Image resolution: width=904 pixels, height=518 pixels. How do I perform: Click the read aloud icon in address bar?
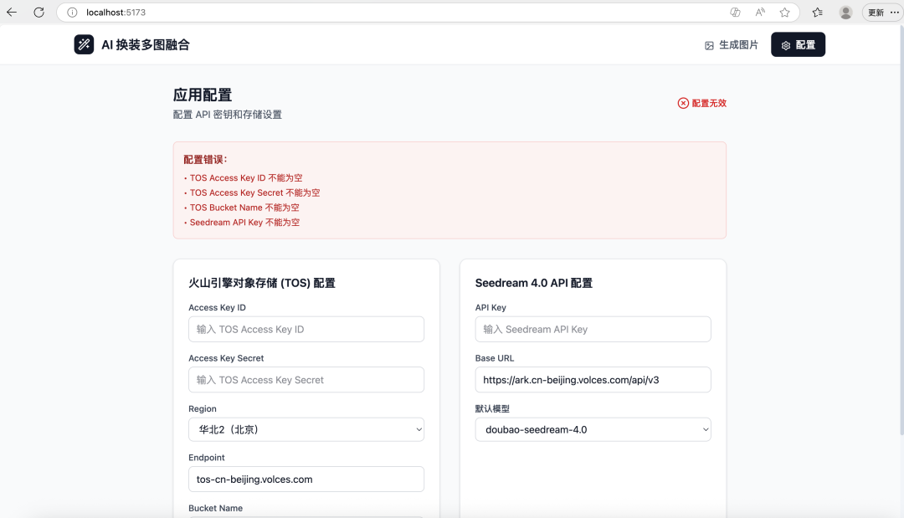tap(760, 12)
